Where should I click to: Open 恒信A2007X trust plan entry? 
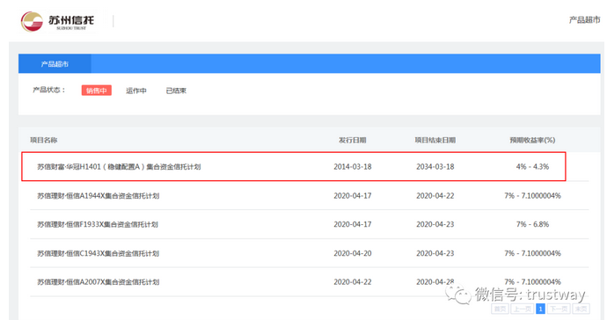(98, 282)
